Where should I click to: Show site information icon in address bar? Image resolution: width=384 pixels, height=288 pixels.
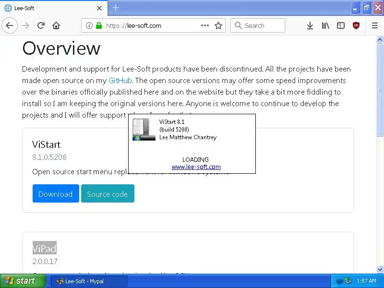click(x=89, y=25)
